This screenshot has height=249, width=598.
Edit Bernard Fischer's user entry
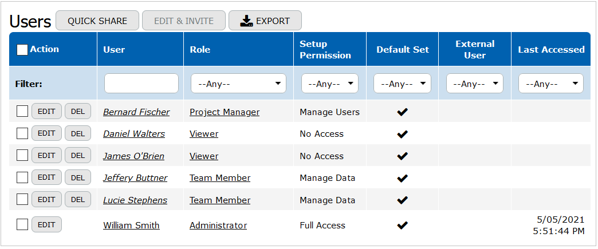(x=46, y=112)
